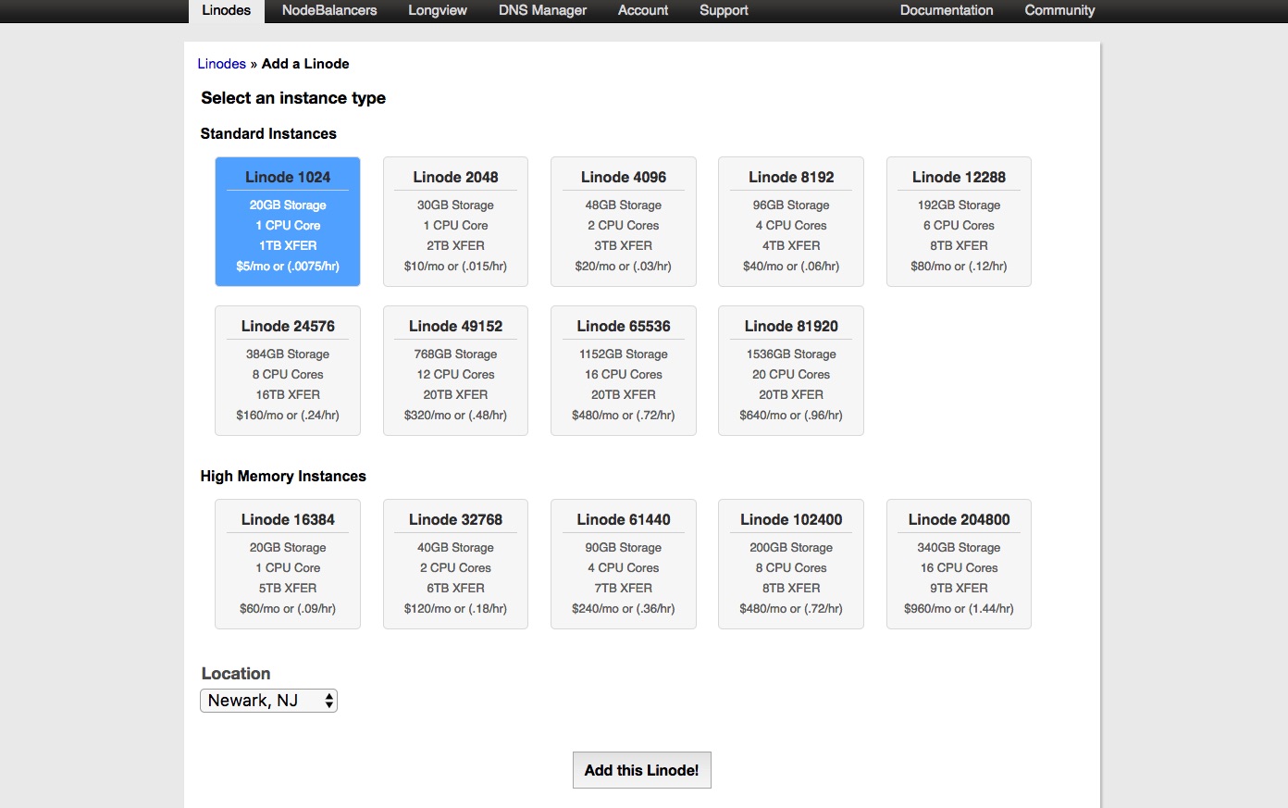Pick high memory Linode 61440
Viewport: 1288px width, 808px height.
tap(624, 564)
